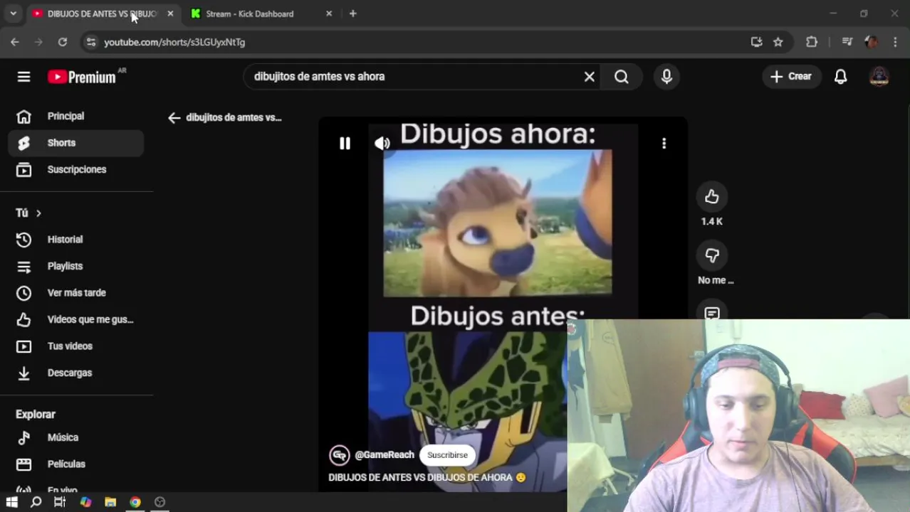
Task: Switch to Stream - Kick Dashboard tab
Action: 249,14
